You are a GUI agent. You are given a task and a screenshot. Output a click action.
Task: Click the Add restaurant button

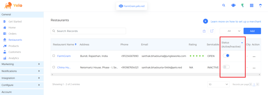pos(252,31)
